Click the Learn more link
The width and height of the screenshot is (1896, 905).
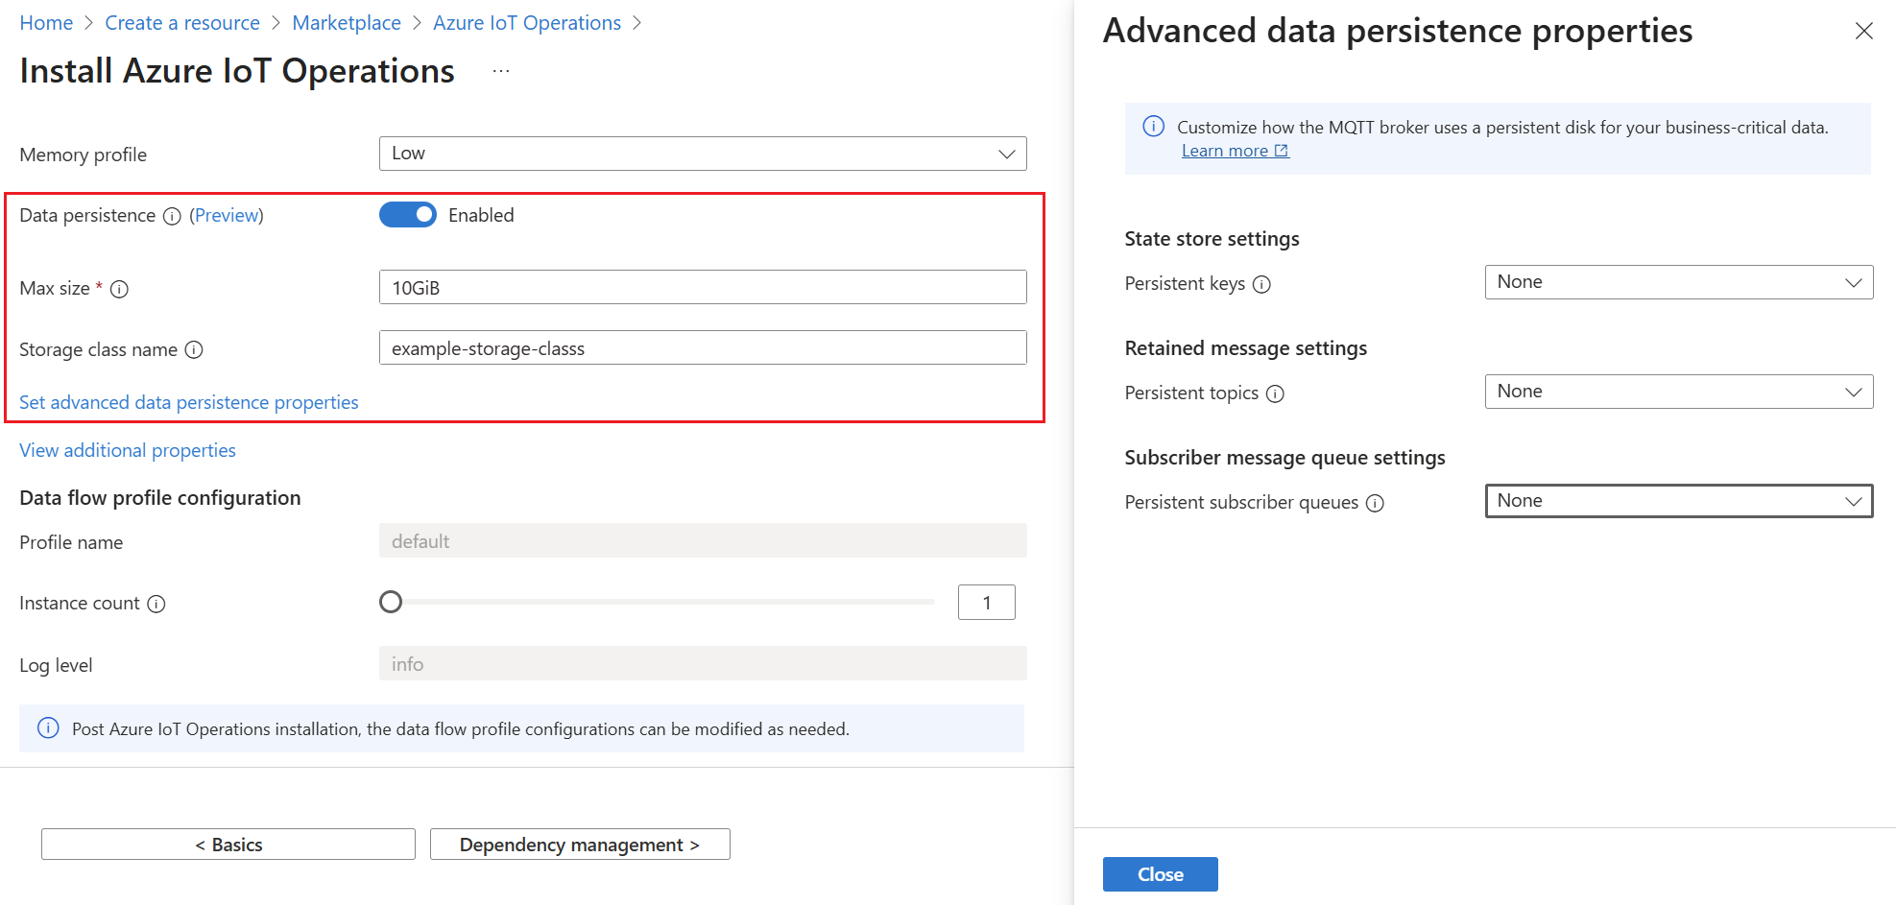[x=1228, y=150]
